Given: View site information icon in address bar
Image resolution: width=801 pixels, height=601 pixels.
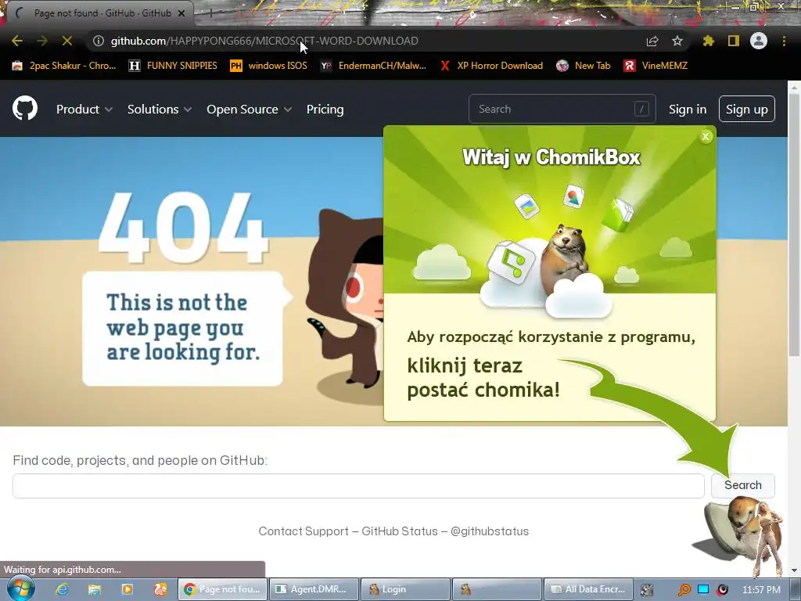Looking at the screenshot, I should [99, 41].
